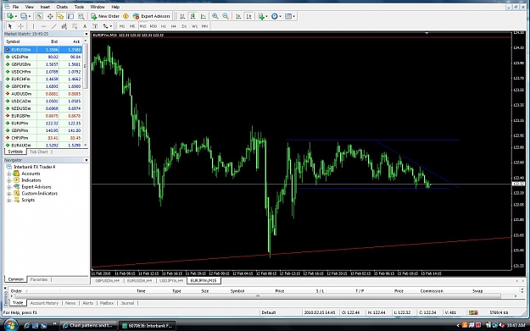Select the Trendline drawing tool

[x=54, y=26]
